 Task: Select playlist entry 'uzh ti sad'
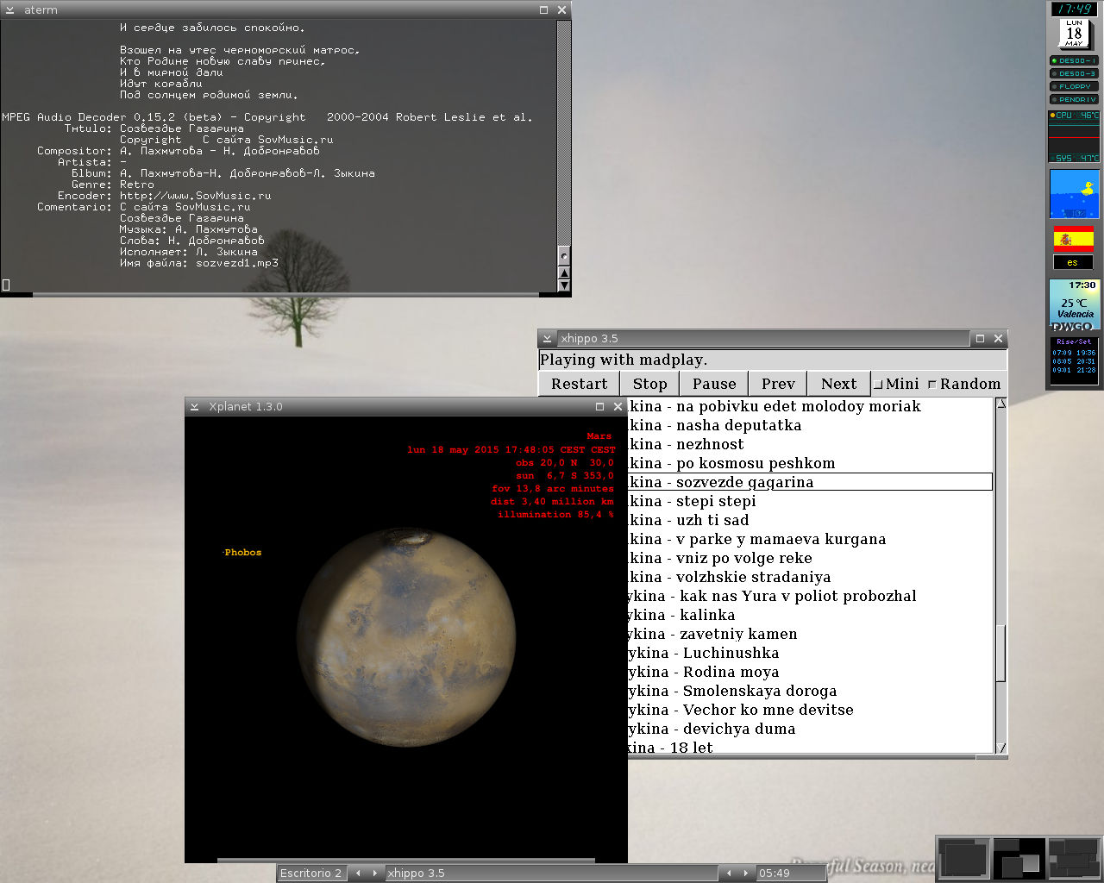point(810,520)
